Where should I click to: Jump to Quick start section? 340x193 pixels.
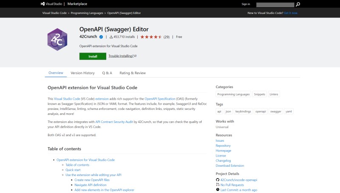pyautogui.click(x=73, y=170)
